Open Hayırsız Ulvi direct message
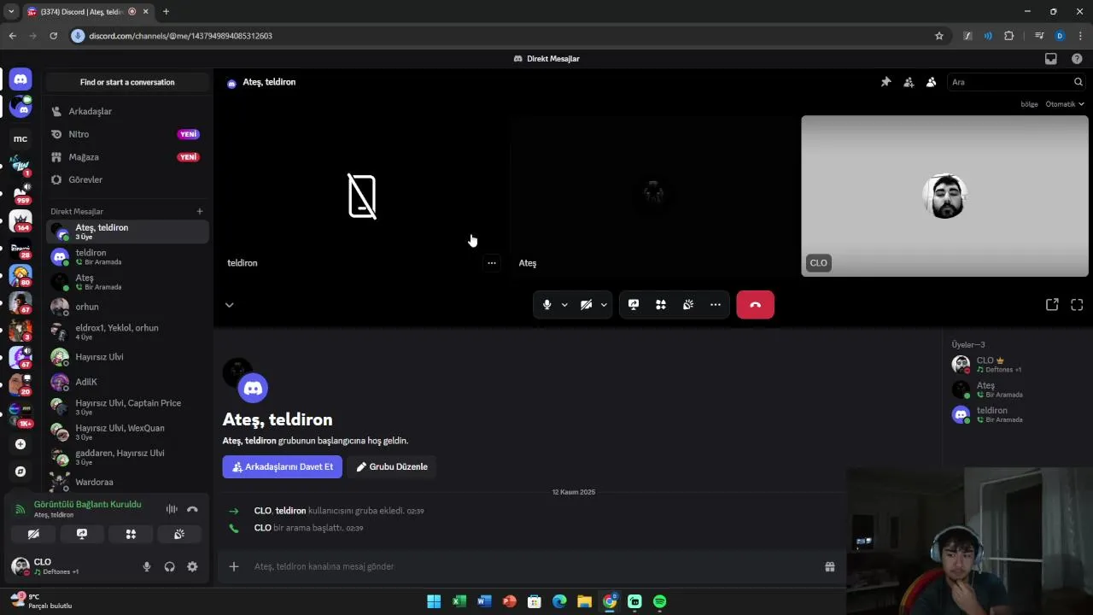Screen dimensions: 1093x615 [127, 357]
